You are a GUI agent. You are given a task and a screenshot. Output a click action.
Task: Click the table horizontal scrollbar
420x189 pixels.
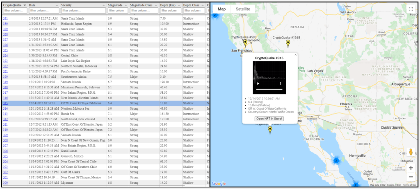[x=94, y=186]
